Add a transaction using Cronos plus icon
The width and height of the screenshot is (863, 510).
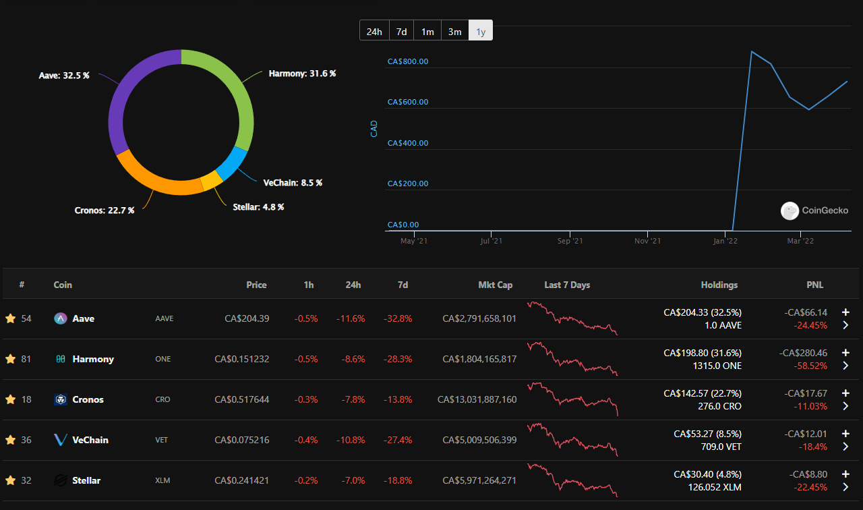click(x=845, y=393)
